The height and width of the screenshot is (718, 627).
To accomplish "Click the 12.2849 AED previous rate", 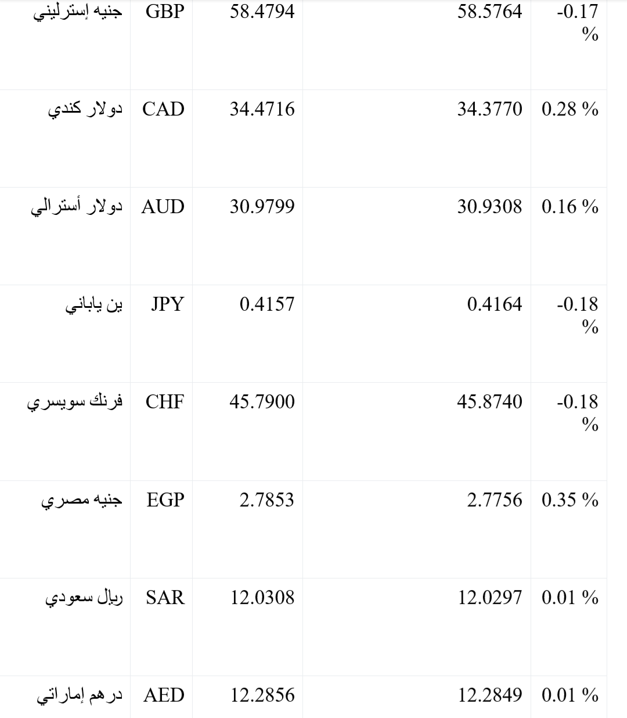I will pos(490,695).
